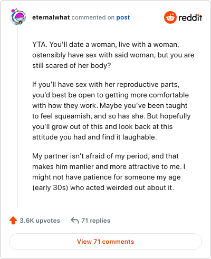Image resolution: width=211 pixels, height=259 pixels.
Task: Open the eternalwhat username profile link
Action: point(51,17)
